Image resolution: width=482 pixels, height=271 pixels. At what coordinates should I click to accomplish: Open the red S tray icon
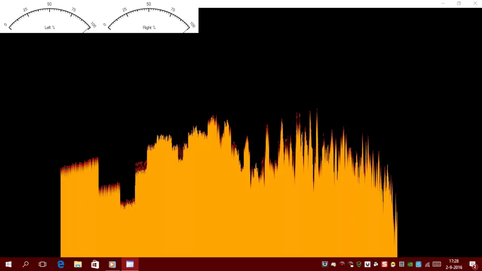(x=384, y=265)
